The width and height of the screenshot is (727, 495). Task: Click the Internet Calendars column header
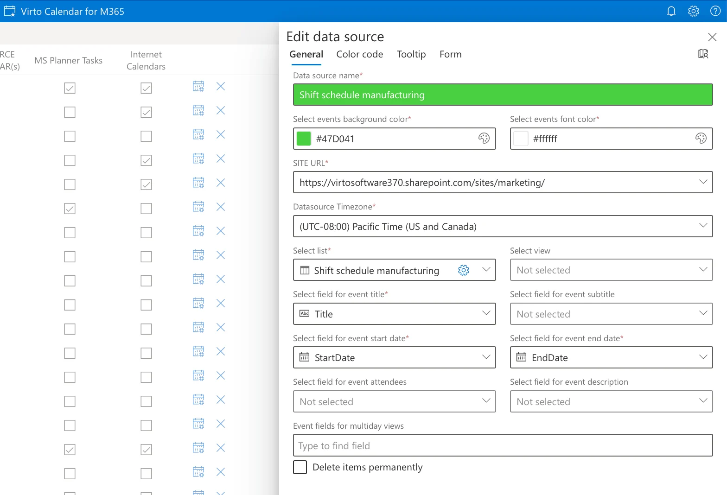coord(146,60)
